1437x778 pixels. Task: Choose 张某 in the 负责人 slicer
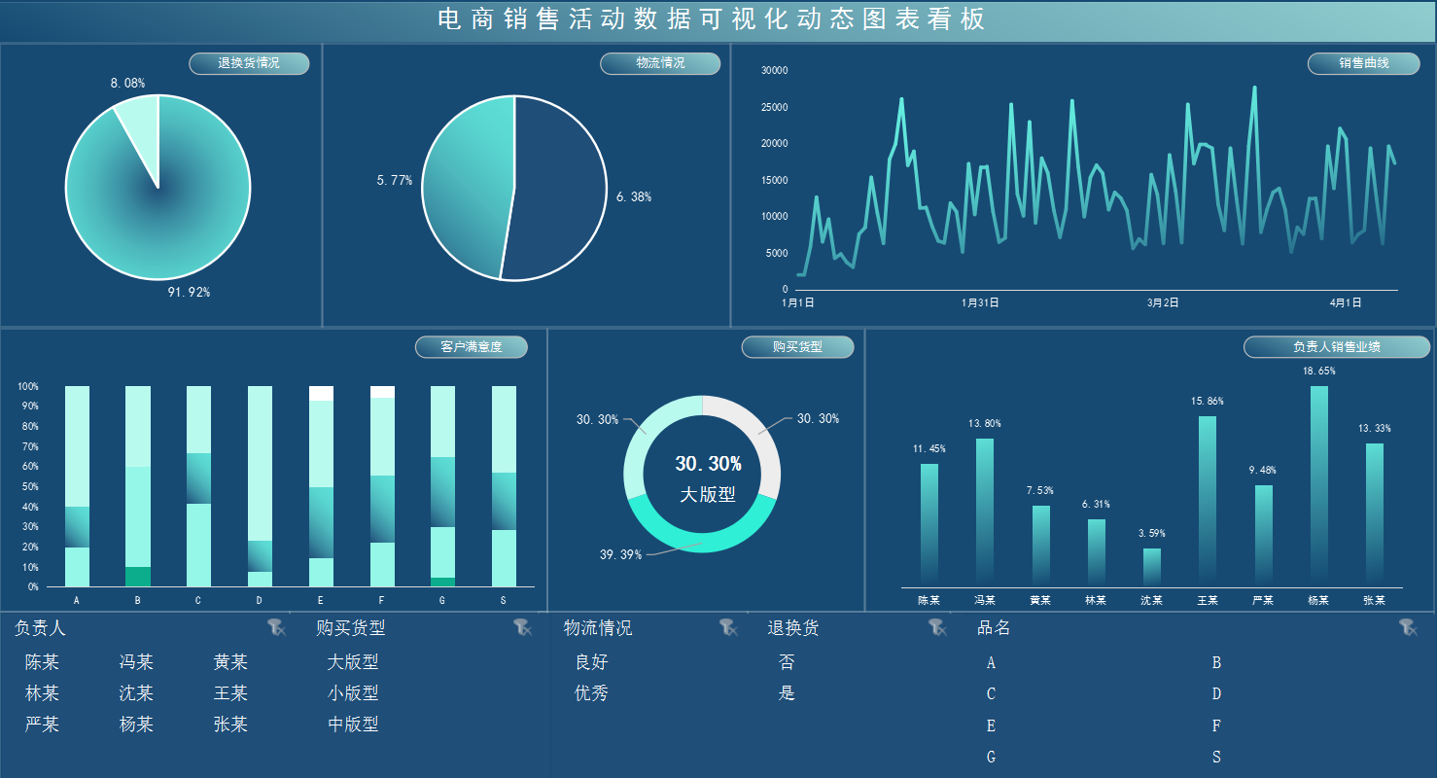point(230,725)
